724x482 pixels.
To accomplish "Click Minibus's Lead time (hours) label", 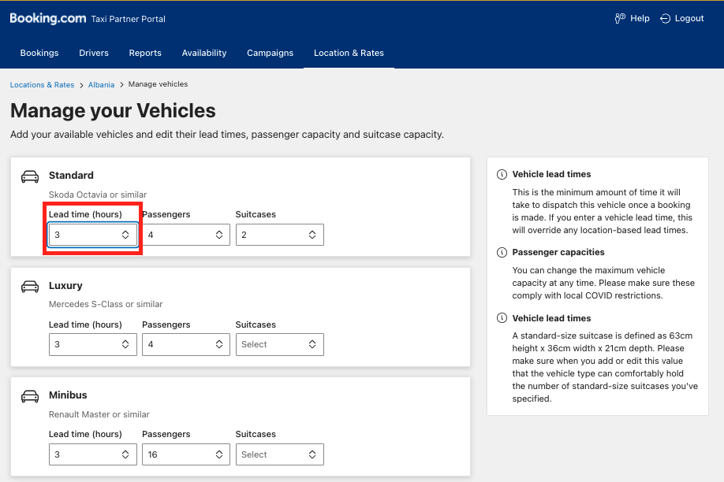I will pos(85,435).
